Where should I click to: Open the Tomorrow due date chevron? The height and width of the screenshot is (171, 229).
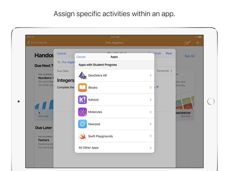[x=171, y=71]
